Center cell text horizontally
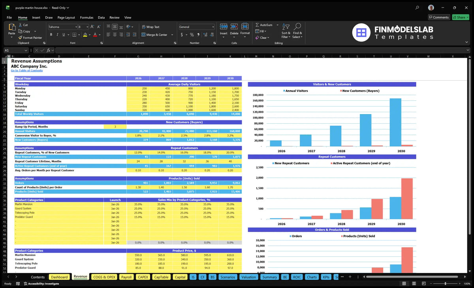 coord(115,35)
